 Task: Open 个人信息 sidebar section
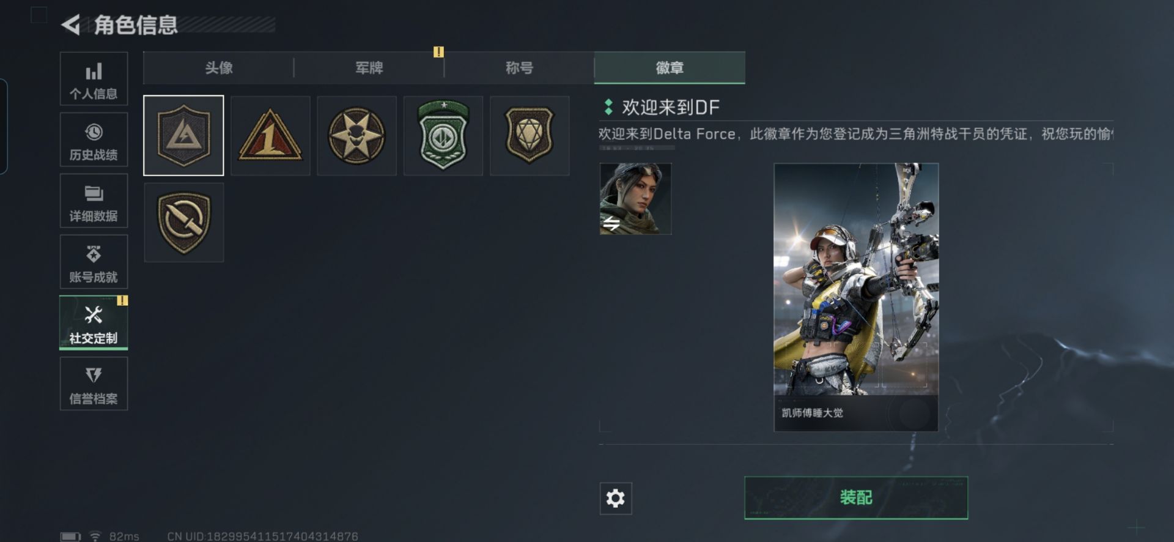pos(94,79)
